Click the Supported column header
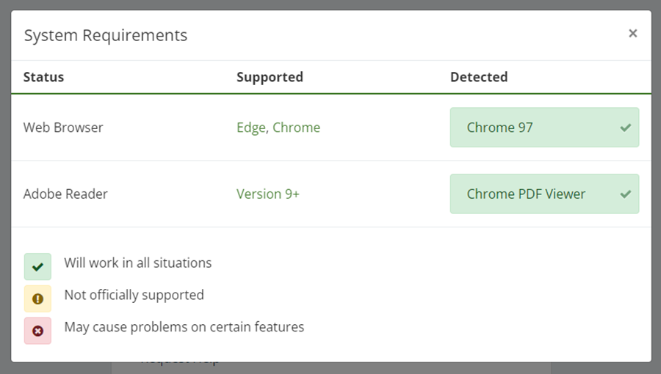The width and height of the screenshot is (661, 374). click(270, 77)
